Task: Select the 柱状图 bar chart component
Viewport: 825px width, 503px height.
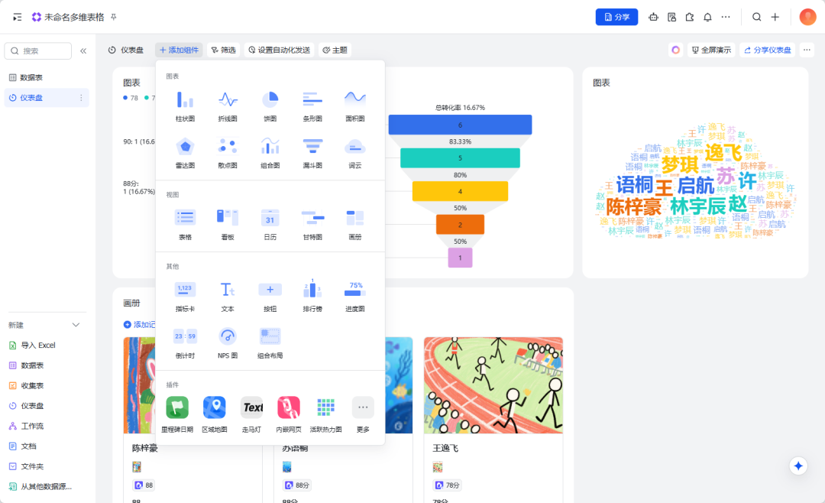Action: [x=184, y=105]
